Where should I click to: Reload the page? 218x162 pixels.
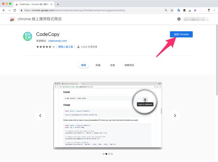pos(15,10)
